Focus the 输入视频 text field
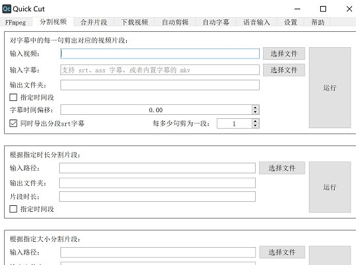This screenshot has height=265, width=356. [x=160, y=54]
